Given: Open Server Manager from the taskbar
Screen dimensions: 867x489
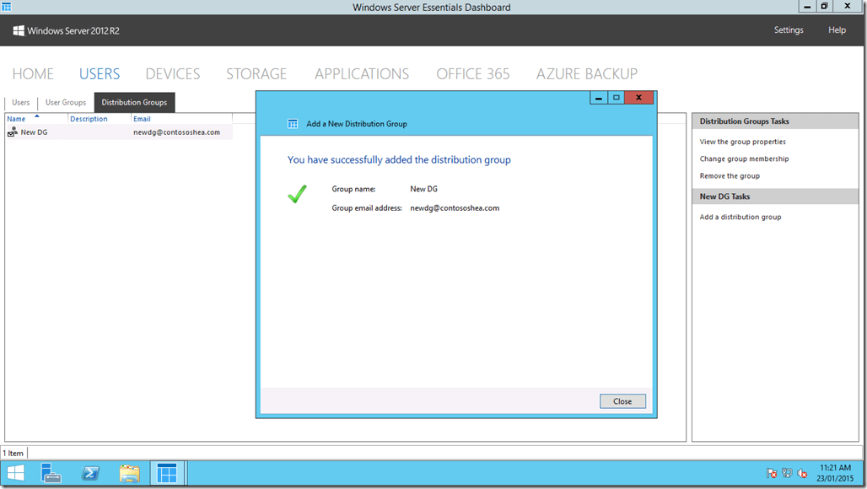Looking at the screenshot, I should (x=51, y=473).
